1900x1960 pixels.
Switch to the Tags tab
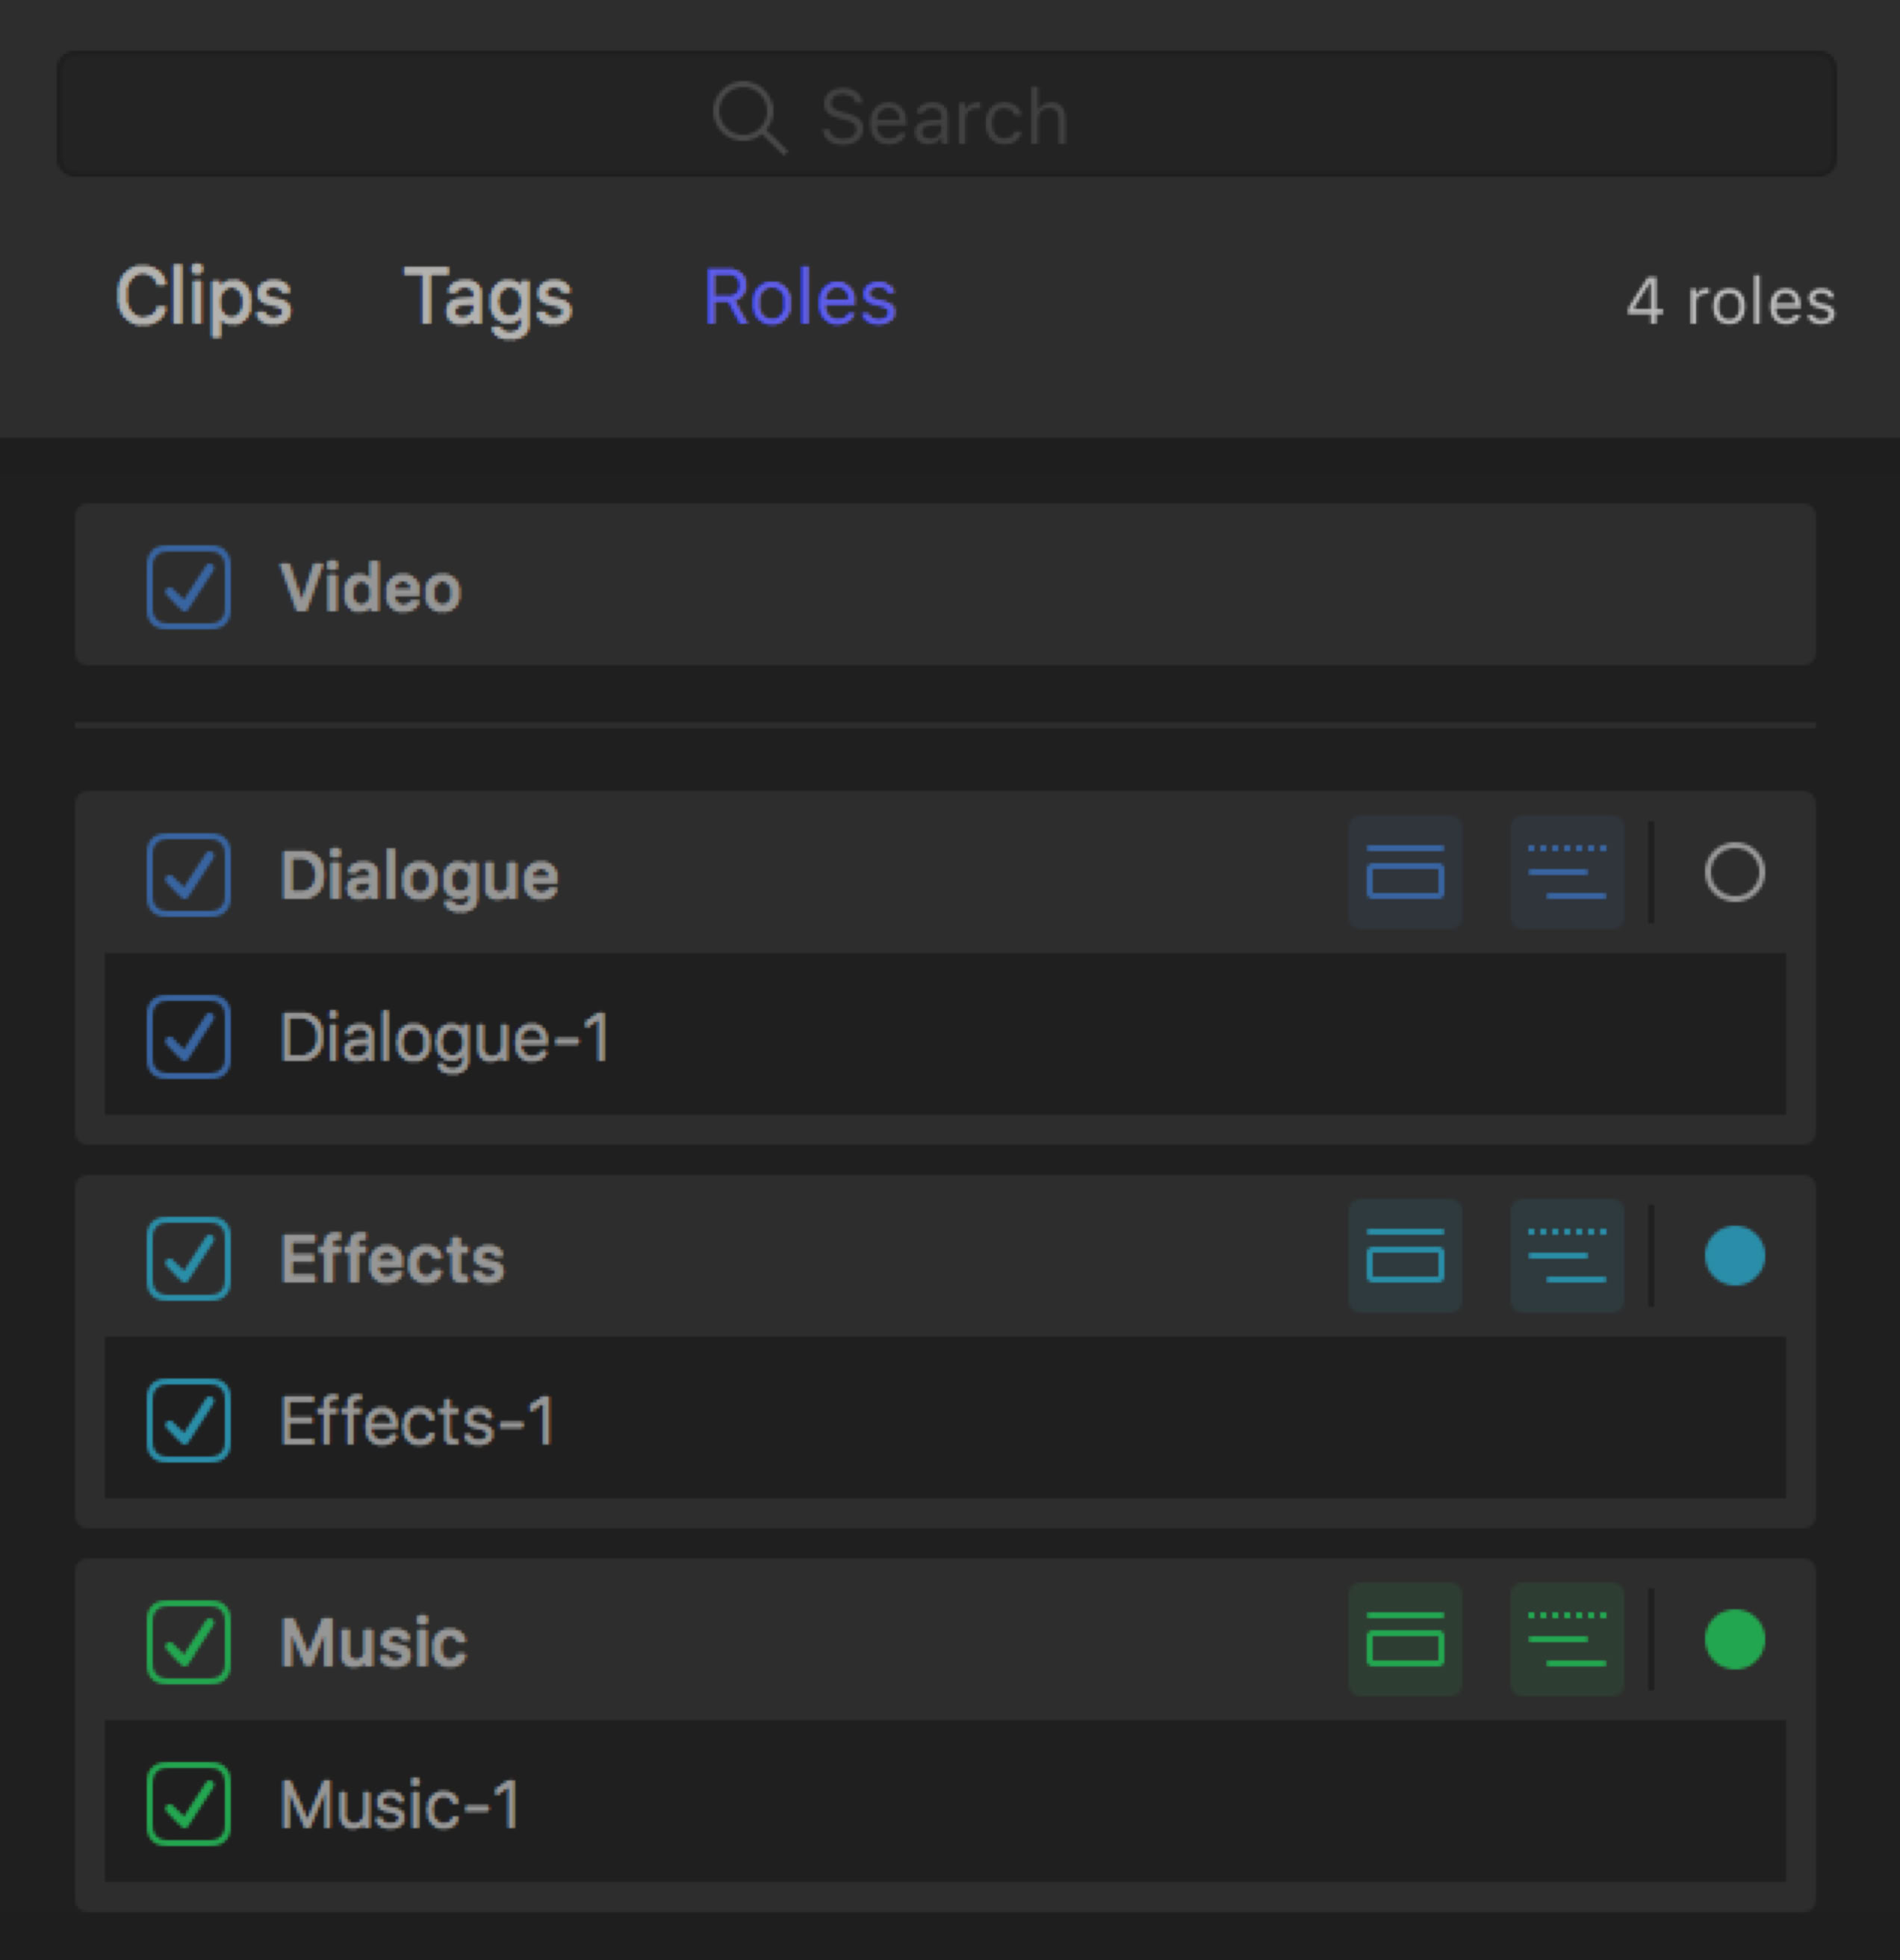coord(488,297)
